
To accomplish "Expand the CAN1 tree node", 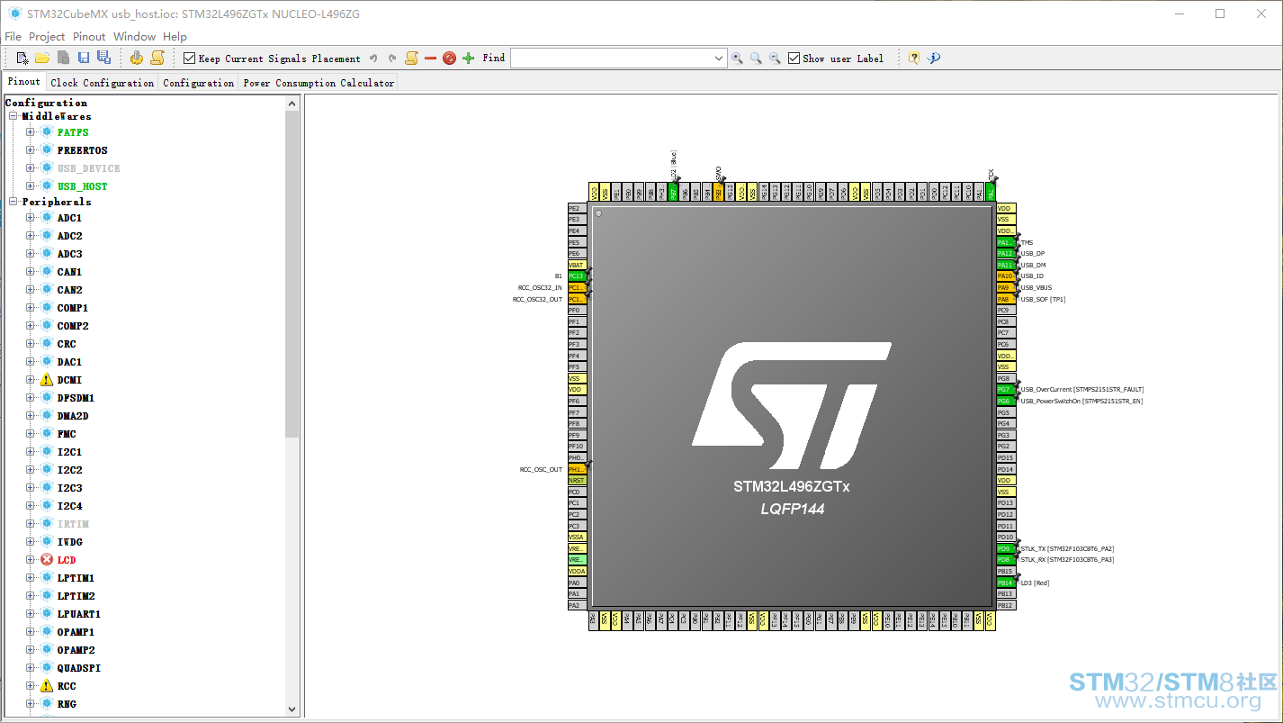I will click(31, 272).
